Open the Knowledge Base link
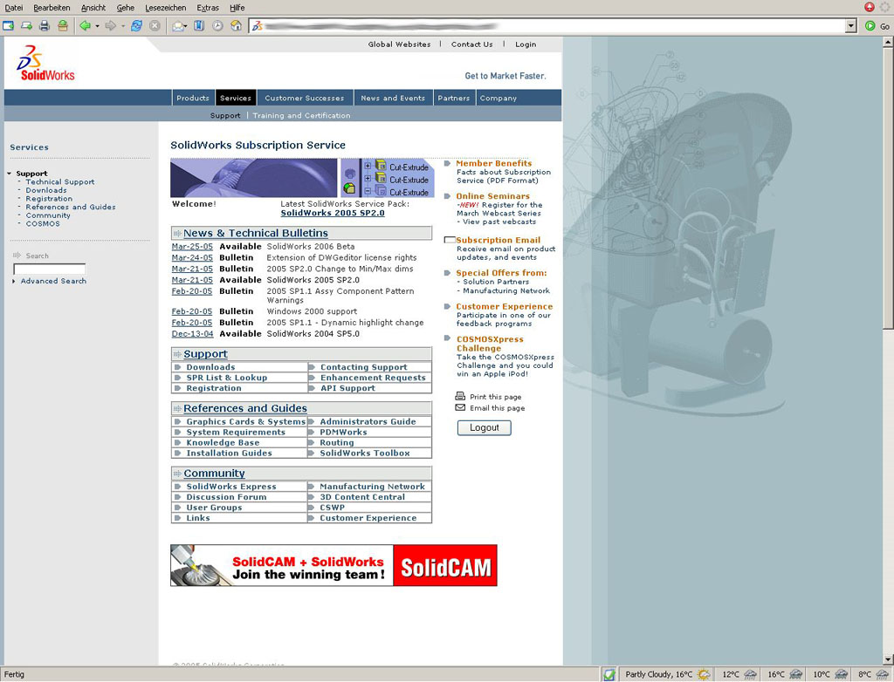 [223, 443]
